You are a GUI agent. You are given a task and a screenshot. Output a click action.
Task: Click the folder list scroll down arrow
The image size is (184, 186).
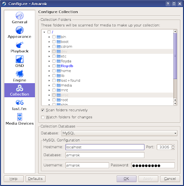point(175,104)
